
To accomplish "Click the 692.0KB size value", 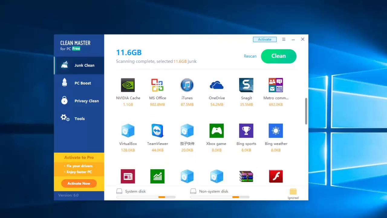I will 276,104.
